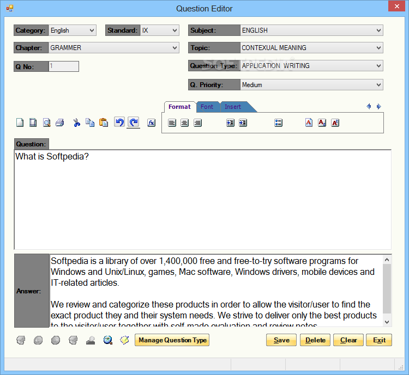
Task: Click the Delete button
Action: (x=315, y=340)
